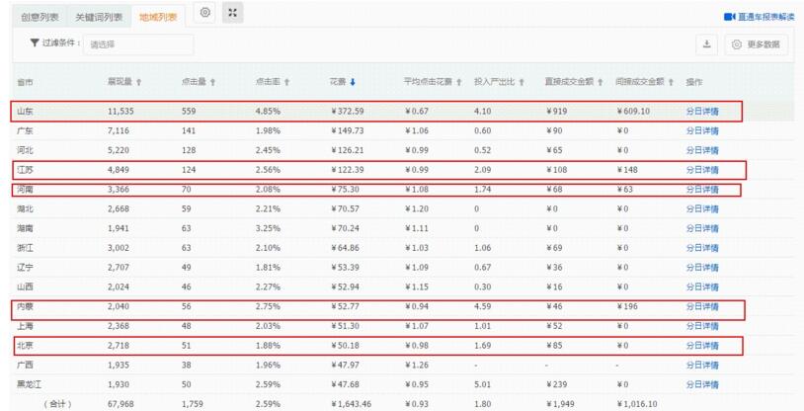Click 内蒙 ROI value 4.59
Screen dimensions: 804x411
click(x=483, y=306)
